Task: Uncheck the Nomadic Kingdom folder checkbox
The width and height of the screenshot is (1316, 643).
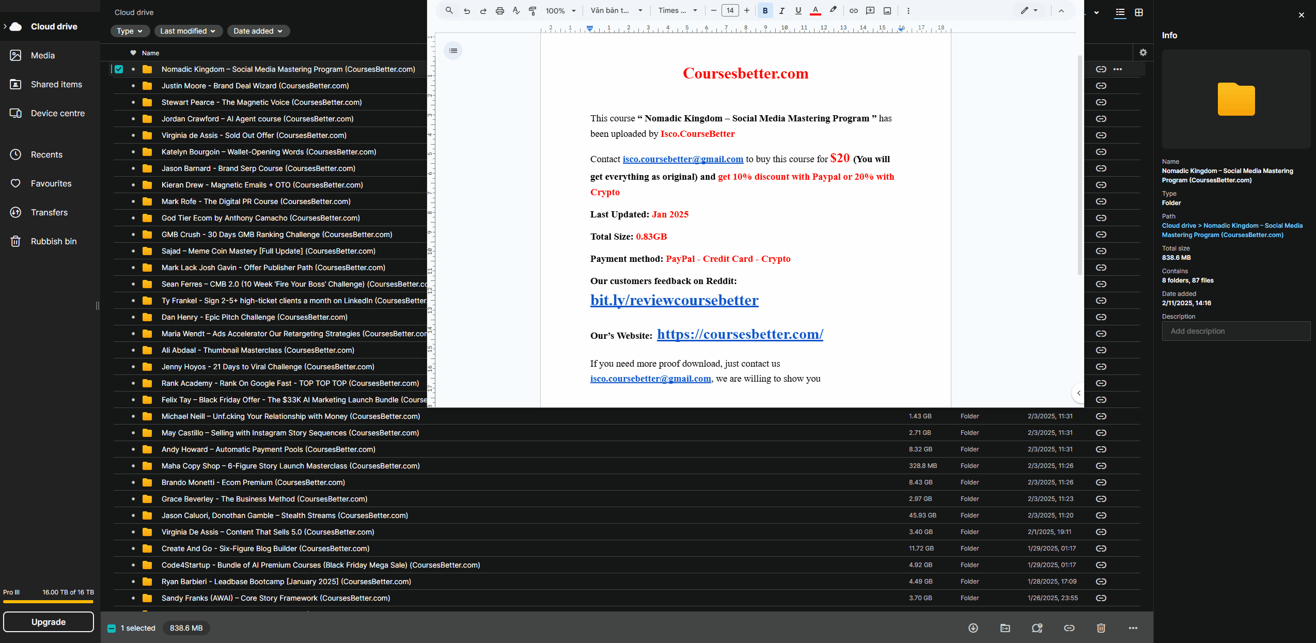Action: pos(119,69)
